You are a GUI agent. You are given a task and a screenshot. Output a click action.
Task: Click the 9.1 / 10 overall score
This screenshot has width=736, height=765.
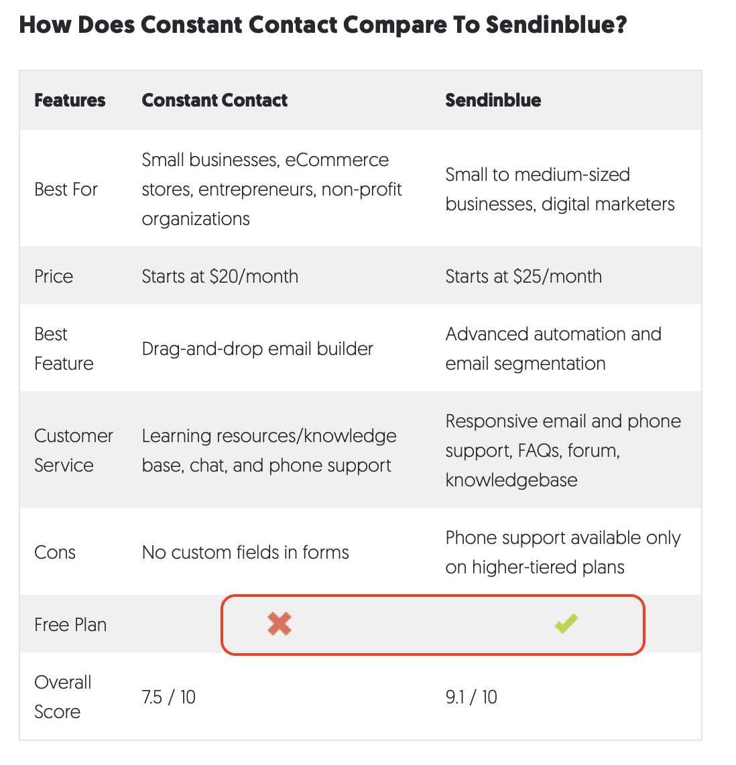tap(471, 697)
